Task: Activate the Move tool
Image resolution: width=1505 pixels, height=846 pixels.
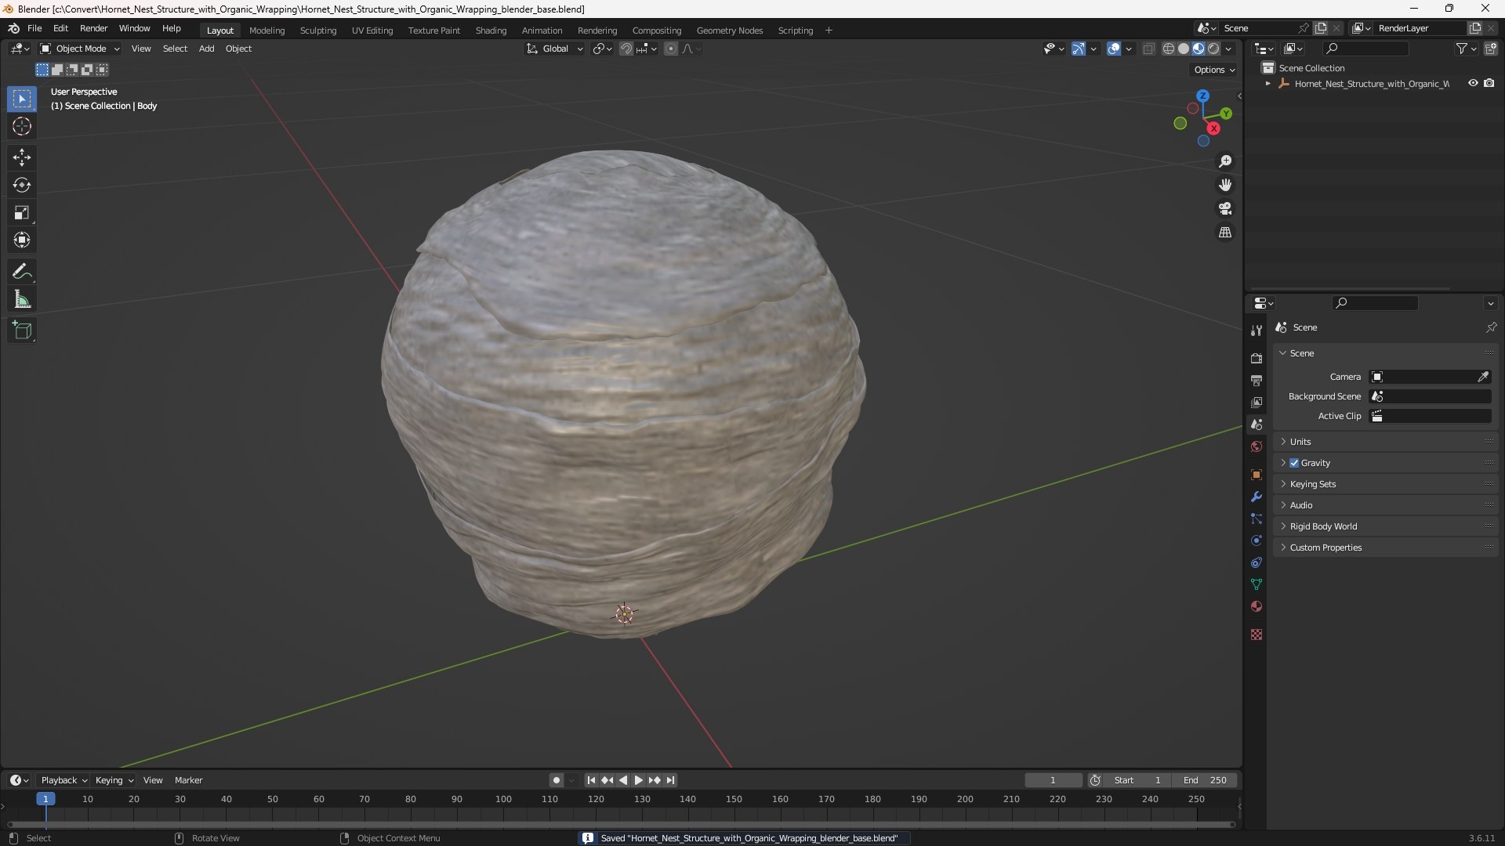Action: point(22,157)
